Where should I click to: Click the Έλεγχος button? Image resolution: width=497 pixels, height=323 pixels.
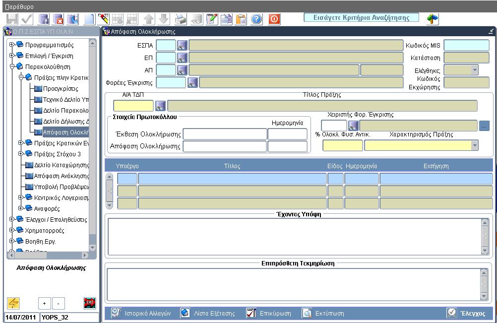(x=466, y=313)
